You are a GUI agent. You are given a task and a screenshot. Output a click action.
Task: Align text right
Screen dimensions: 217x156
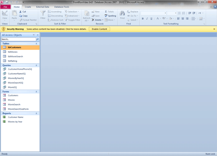187,18
